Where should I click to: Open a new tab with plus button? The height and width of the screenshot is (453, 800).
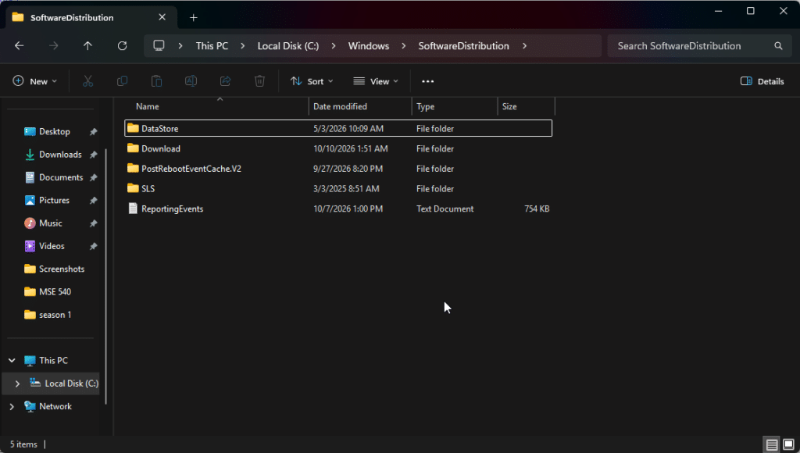194,18
